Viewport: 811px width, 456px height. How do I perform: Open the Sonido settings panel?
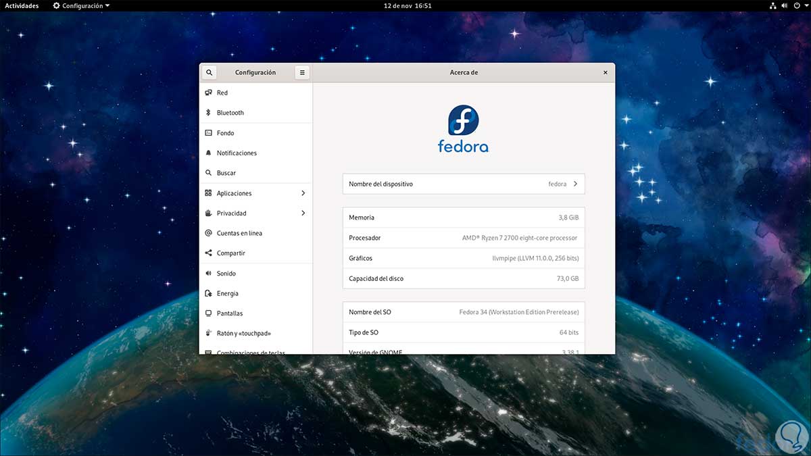click(x=256, y=274)
